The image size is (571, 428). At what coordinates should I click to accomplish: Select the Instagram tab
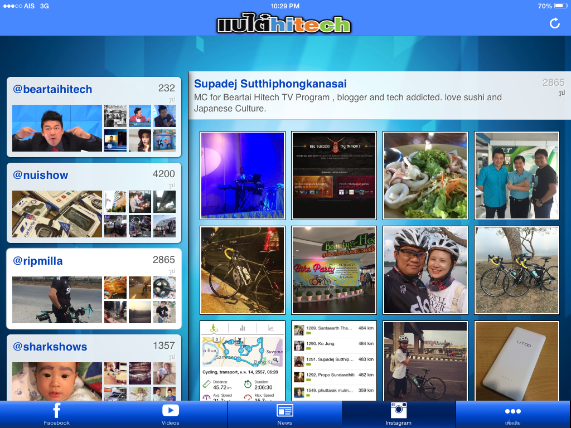click(x=398, y=415)
